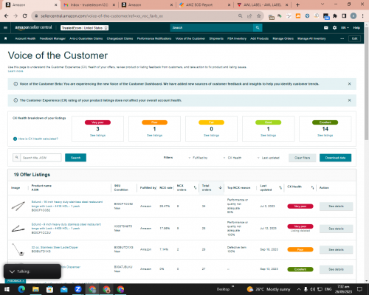369x295 pixels.
Task: Go to A-to-z Guarantee Claims
Action: pos(86,38)
